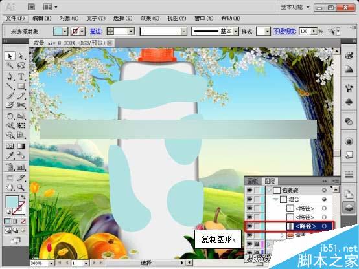Open the Layers panel flyout menu
The width and height of the screenshot is (359, 269).
click(336, 181)
